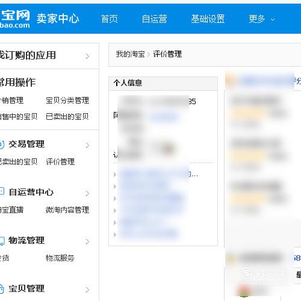Click the 物流管理 truck icon
The height and width of the screenshot is (301, 301).
[x=2, y=241]
